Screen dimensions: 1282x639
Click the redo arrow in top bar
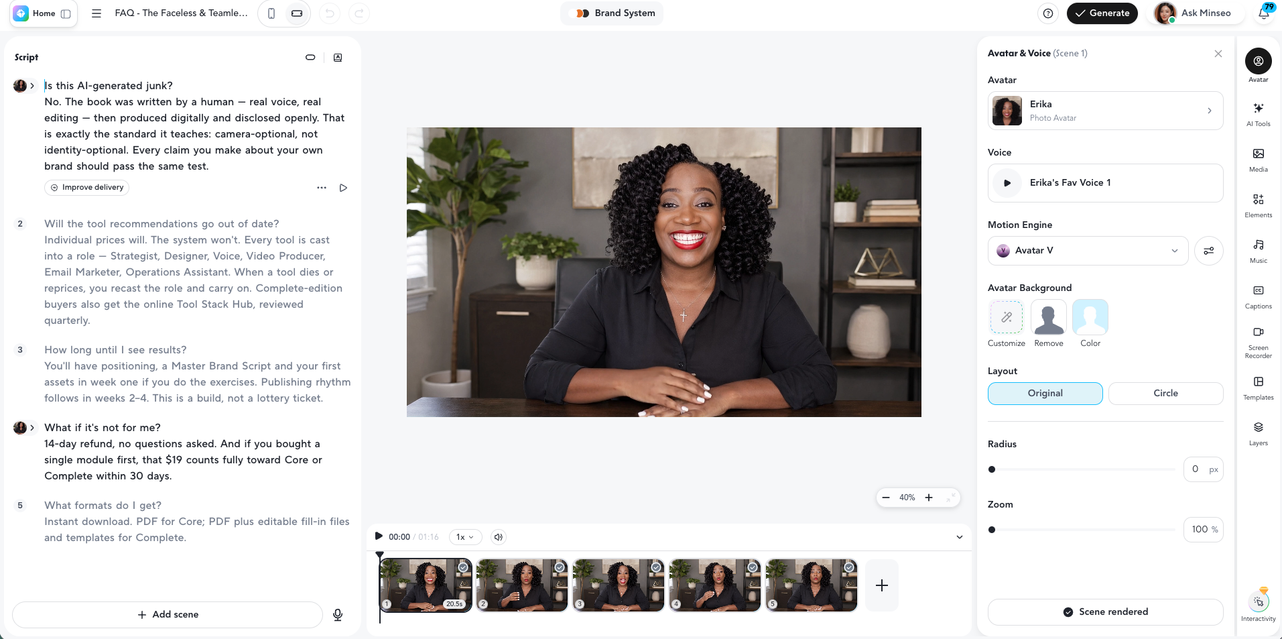[x=359, y=13]
